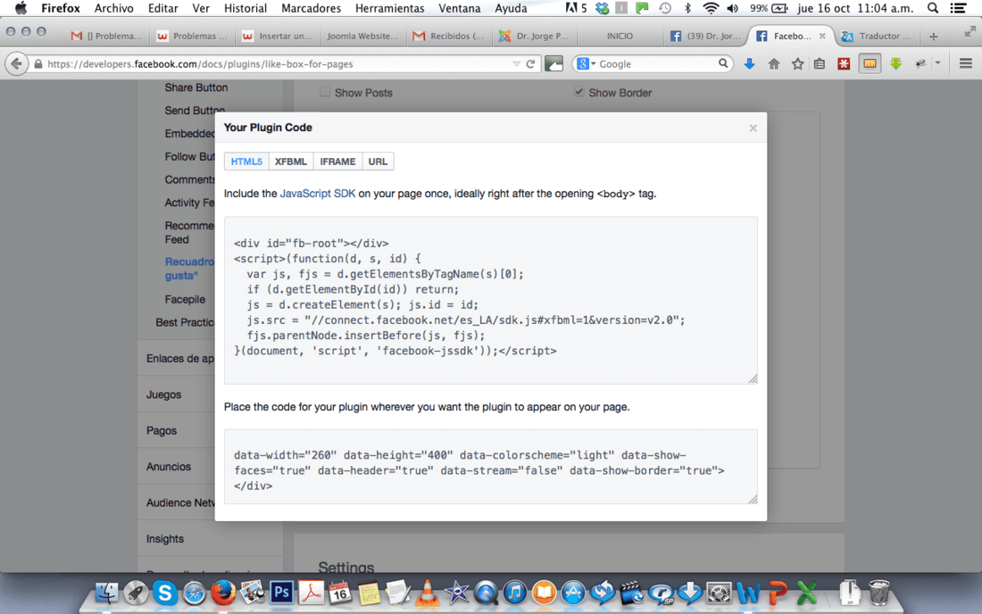Switch to the INICIO browser tab

[x=620, y=36]
